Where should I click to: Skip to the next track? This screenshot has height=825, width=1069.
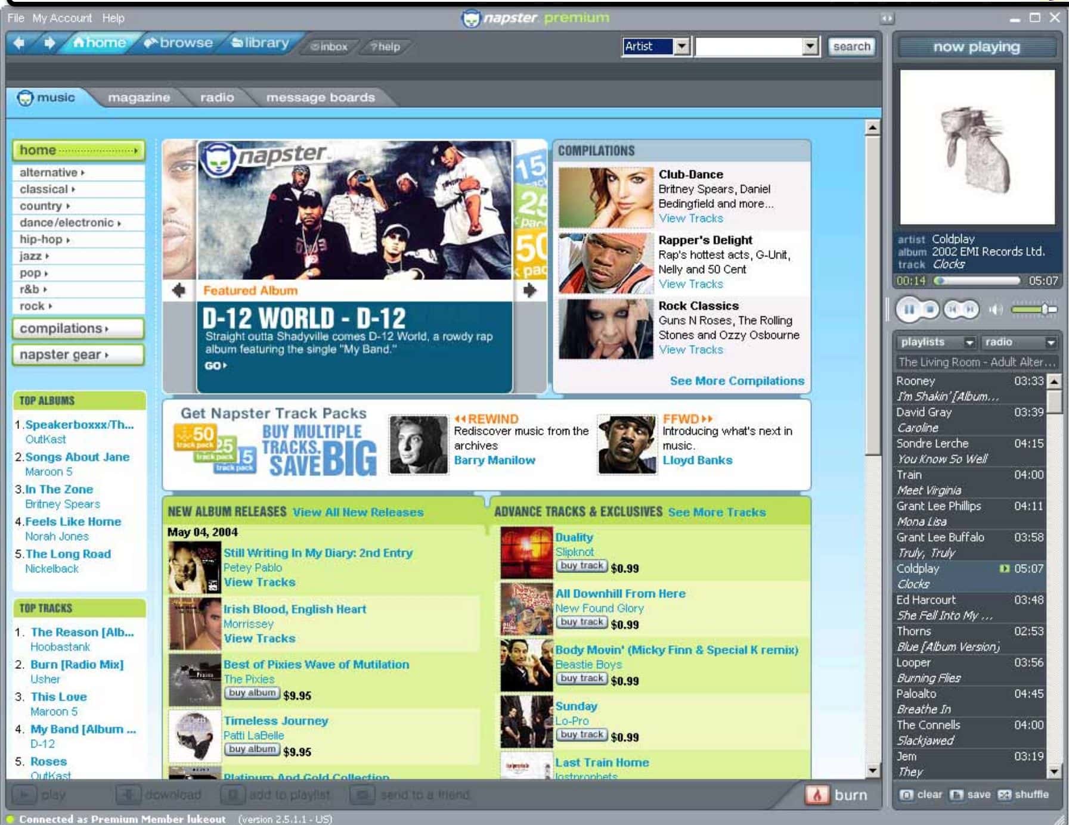[x=970, y=309]
